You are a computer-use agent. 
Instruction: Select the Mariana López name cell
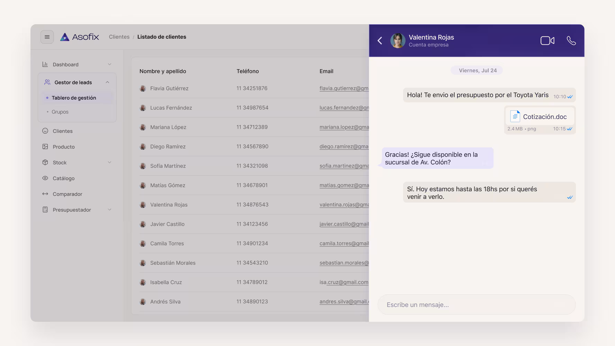[168, 127]
